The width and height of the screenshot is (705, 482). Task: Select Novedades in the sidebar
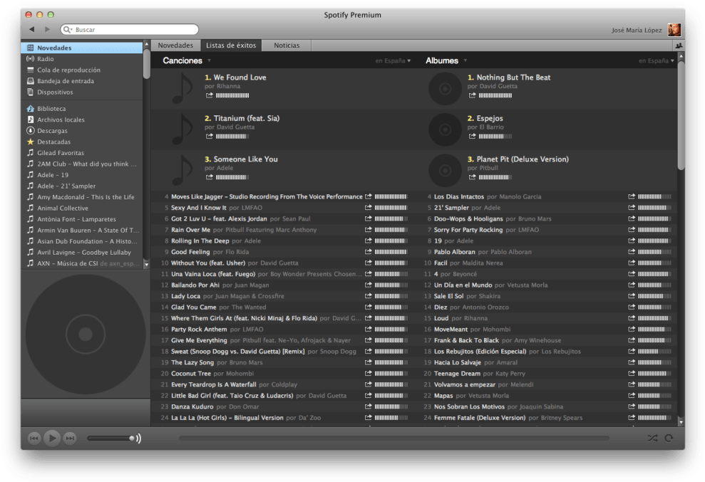pos(82,48)
